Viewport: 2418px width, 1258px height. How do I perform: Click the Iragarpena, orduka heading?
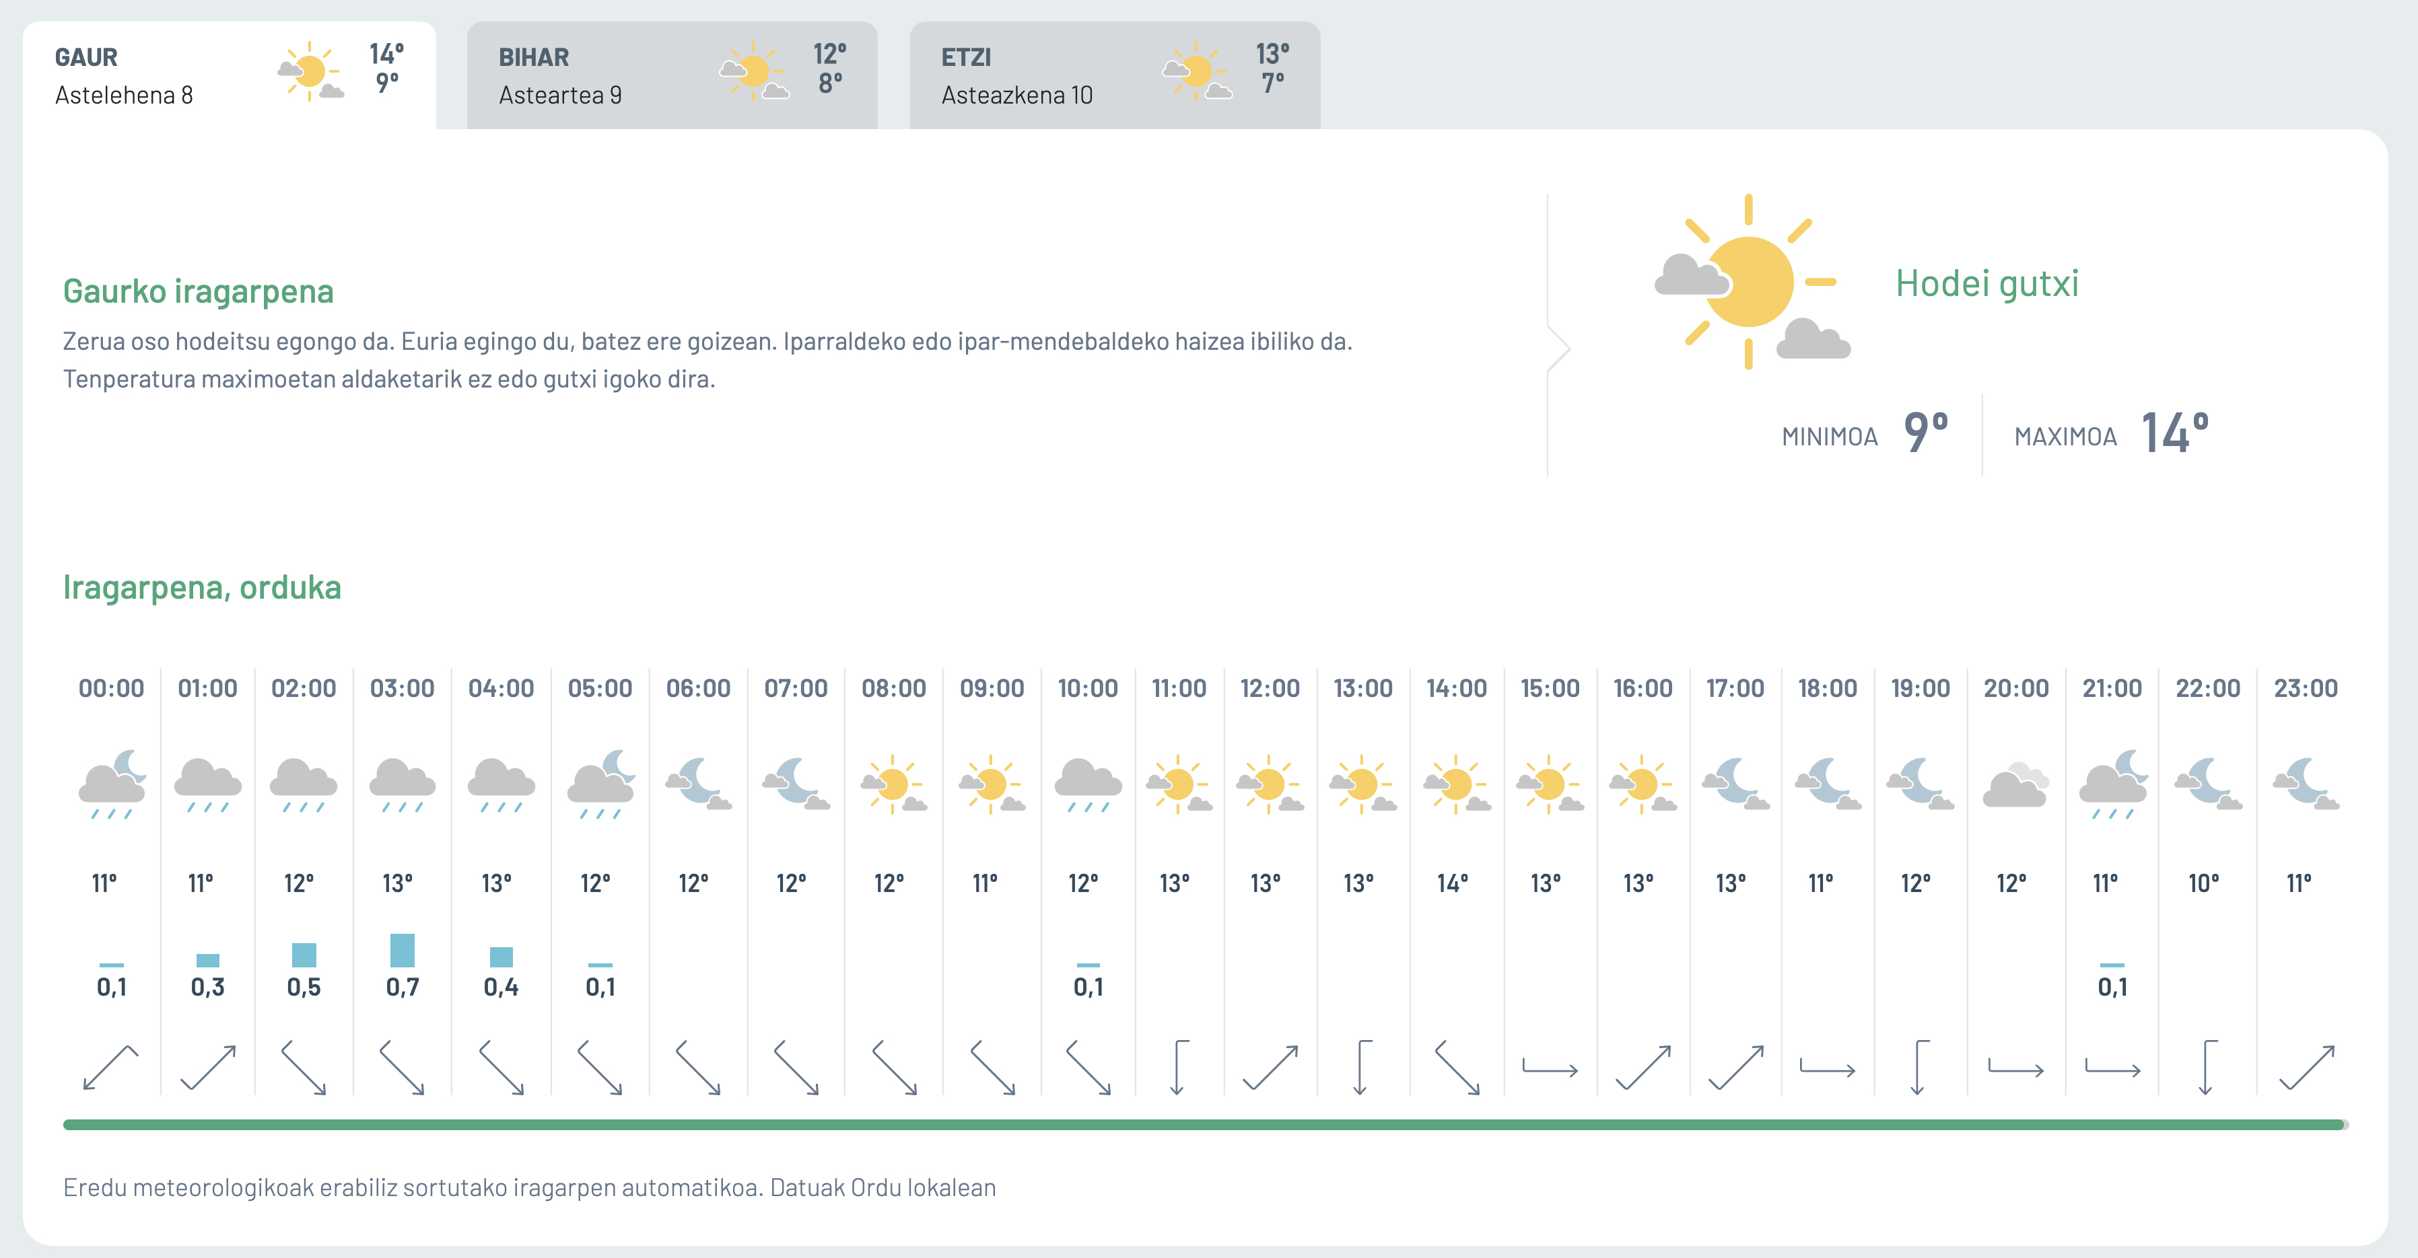click(x=202, y=587)
